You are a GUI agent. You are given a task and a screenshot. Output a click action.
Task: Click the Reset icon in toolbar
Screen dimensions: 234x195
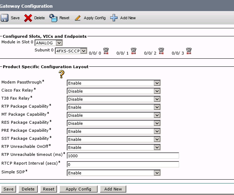53,18
